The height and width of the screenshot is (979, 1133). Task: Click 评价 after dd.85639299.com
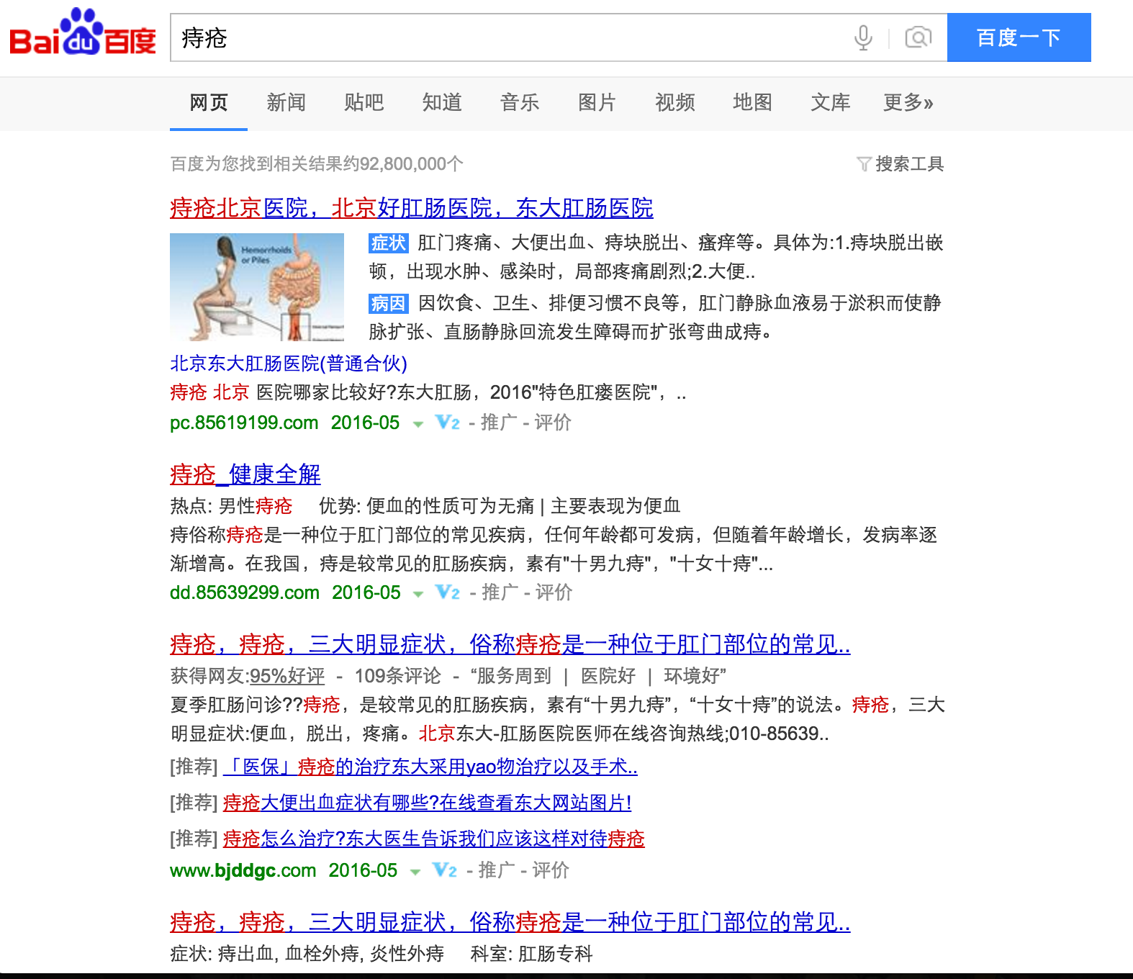554,592
